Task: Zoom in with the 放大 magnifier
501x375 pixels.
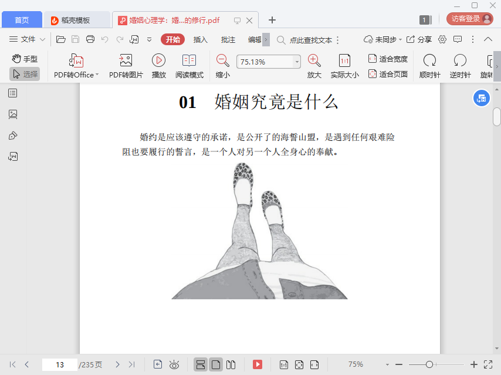Action: 314,66
